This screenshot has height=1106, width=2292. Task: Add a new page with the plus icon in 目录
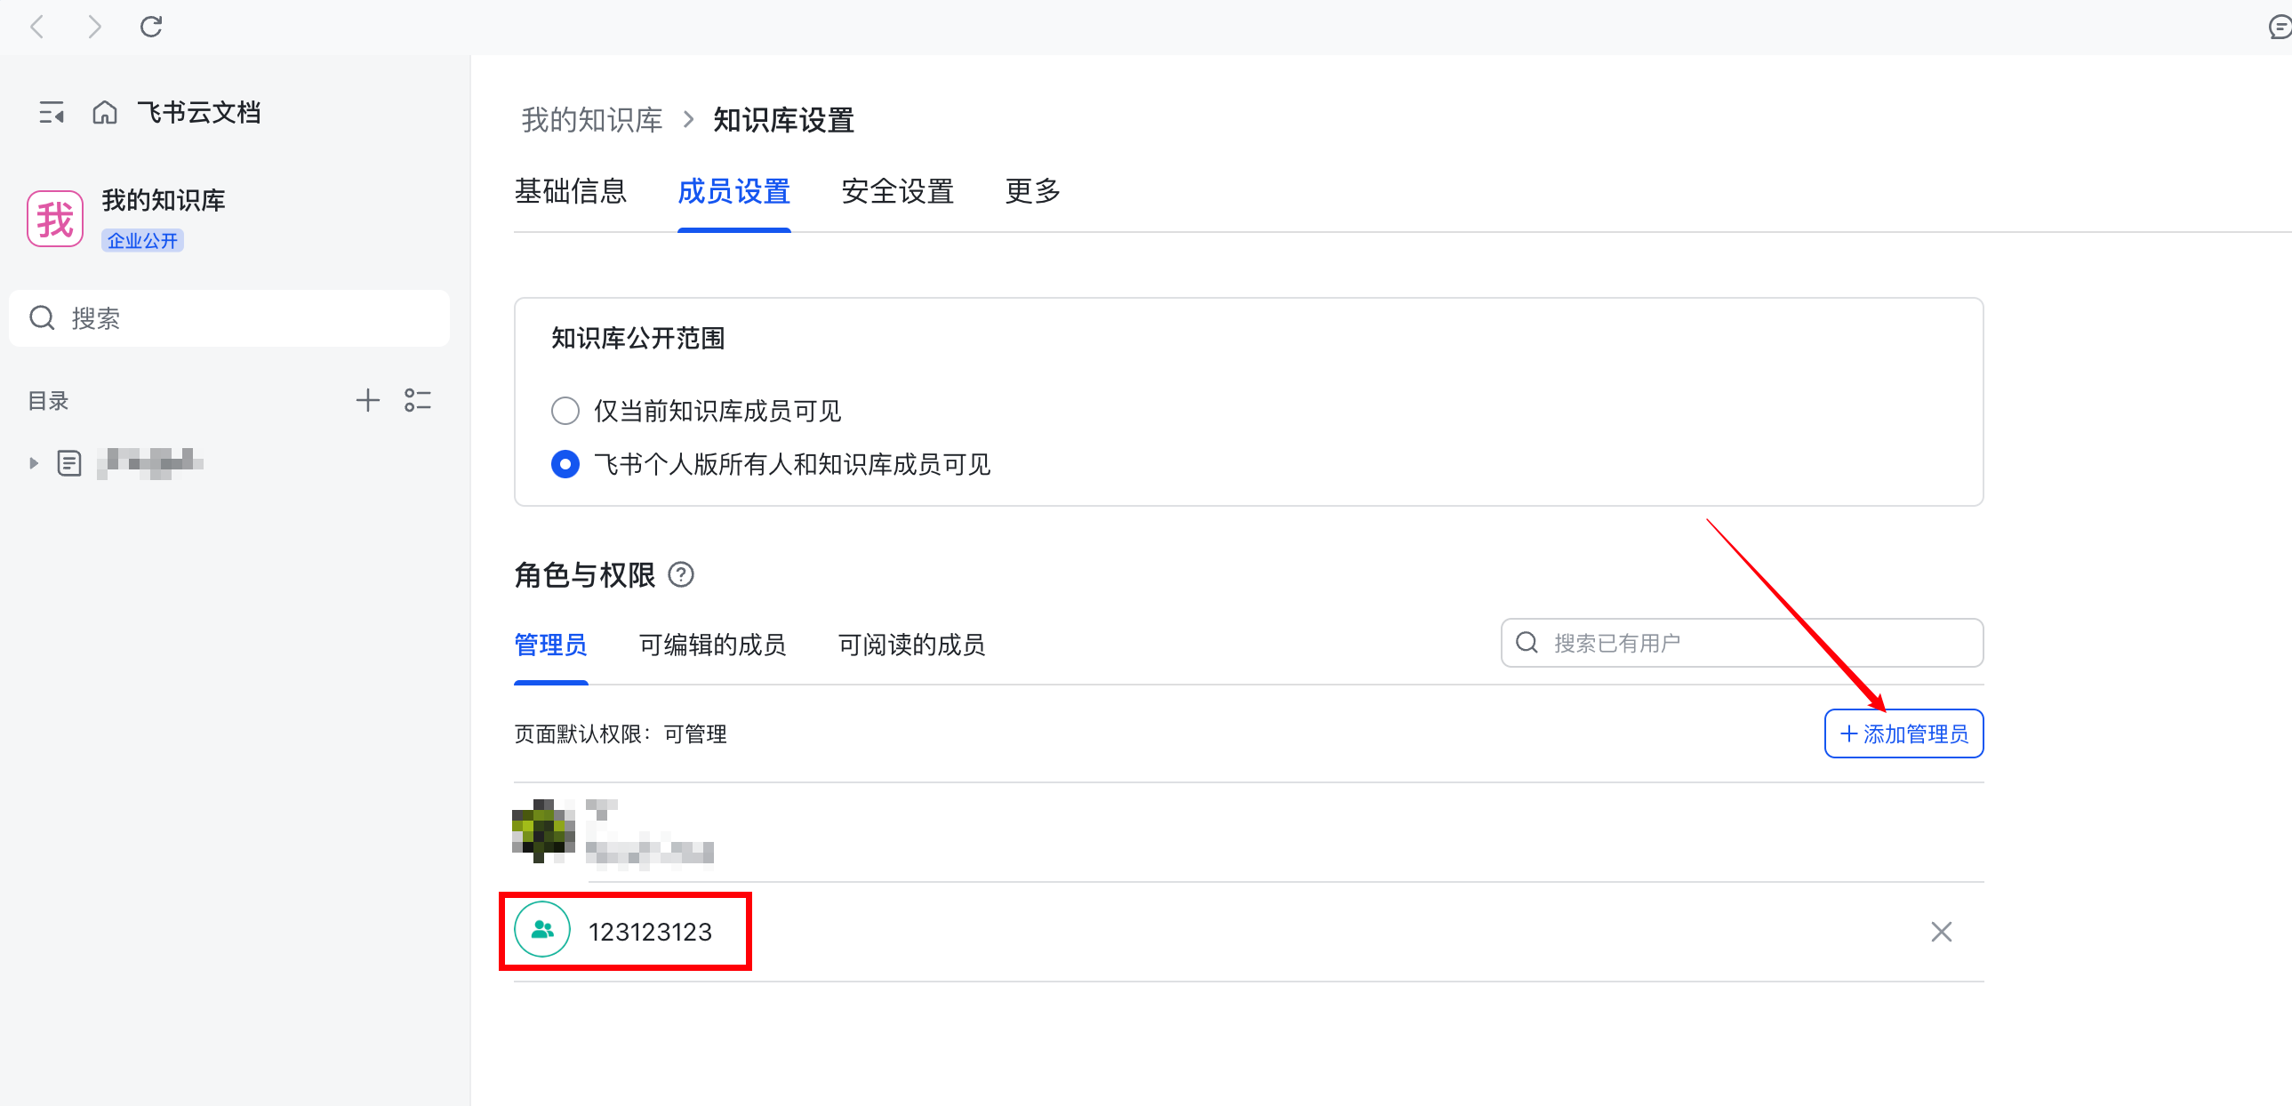[367, 400]
